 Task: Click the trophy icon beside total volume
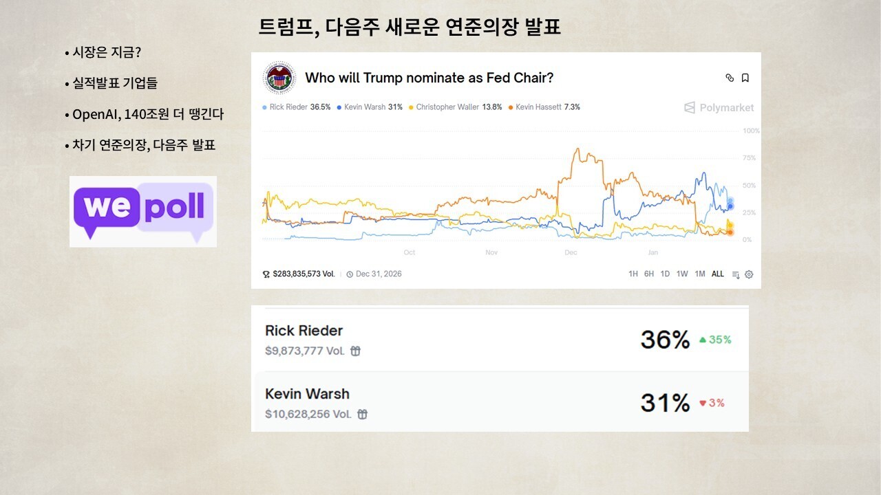tap(266, 274)
